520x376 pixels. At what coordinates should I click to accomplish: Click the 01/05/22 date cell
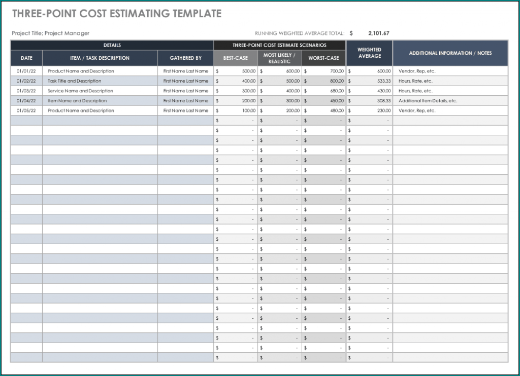[26, 110]
